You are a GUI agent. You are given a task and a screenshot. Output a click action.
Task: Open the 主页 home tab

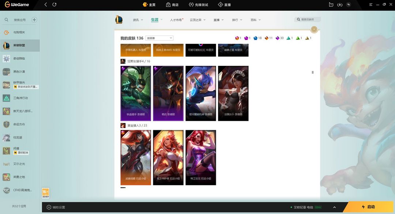pyautogui.click(x=149, y=4)
